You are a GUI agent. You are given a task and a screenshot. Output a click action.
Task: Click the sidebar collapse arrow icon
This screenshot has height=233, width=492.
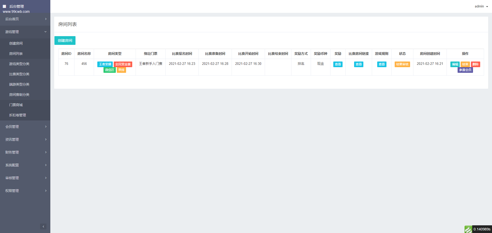point(43,226)
